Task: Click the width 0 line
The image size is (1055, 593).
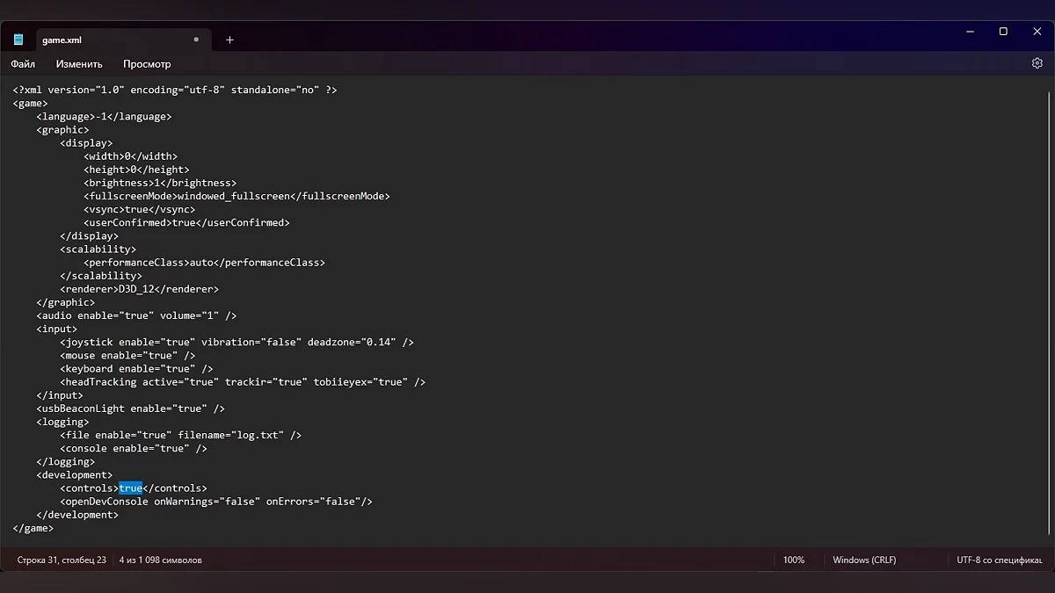Action: (131, 156)
